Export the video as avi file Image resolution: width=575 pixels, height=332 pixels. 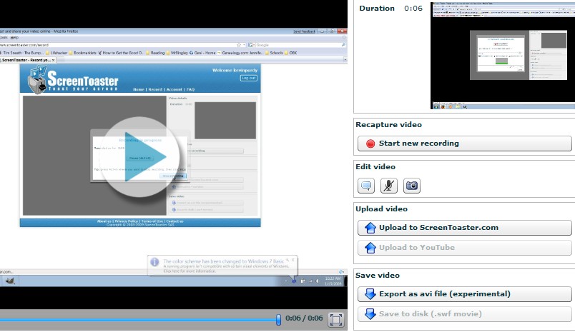pos(465,294)
